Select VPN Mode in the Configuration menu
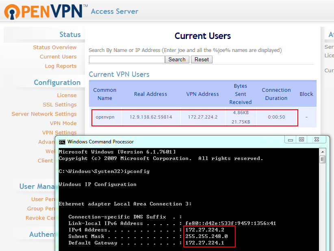Image resolution: width=334 pixels, height=251 pixels. pos(63,123)
